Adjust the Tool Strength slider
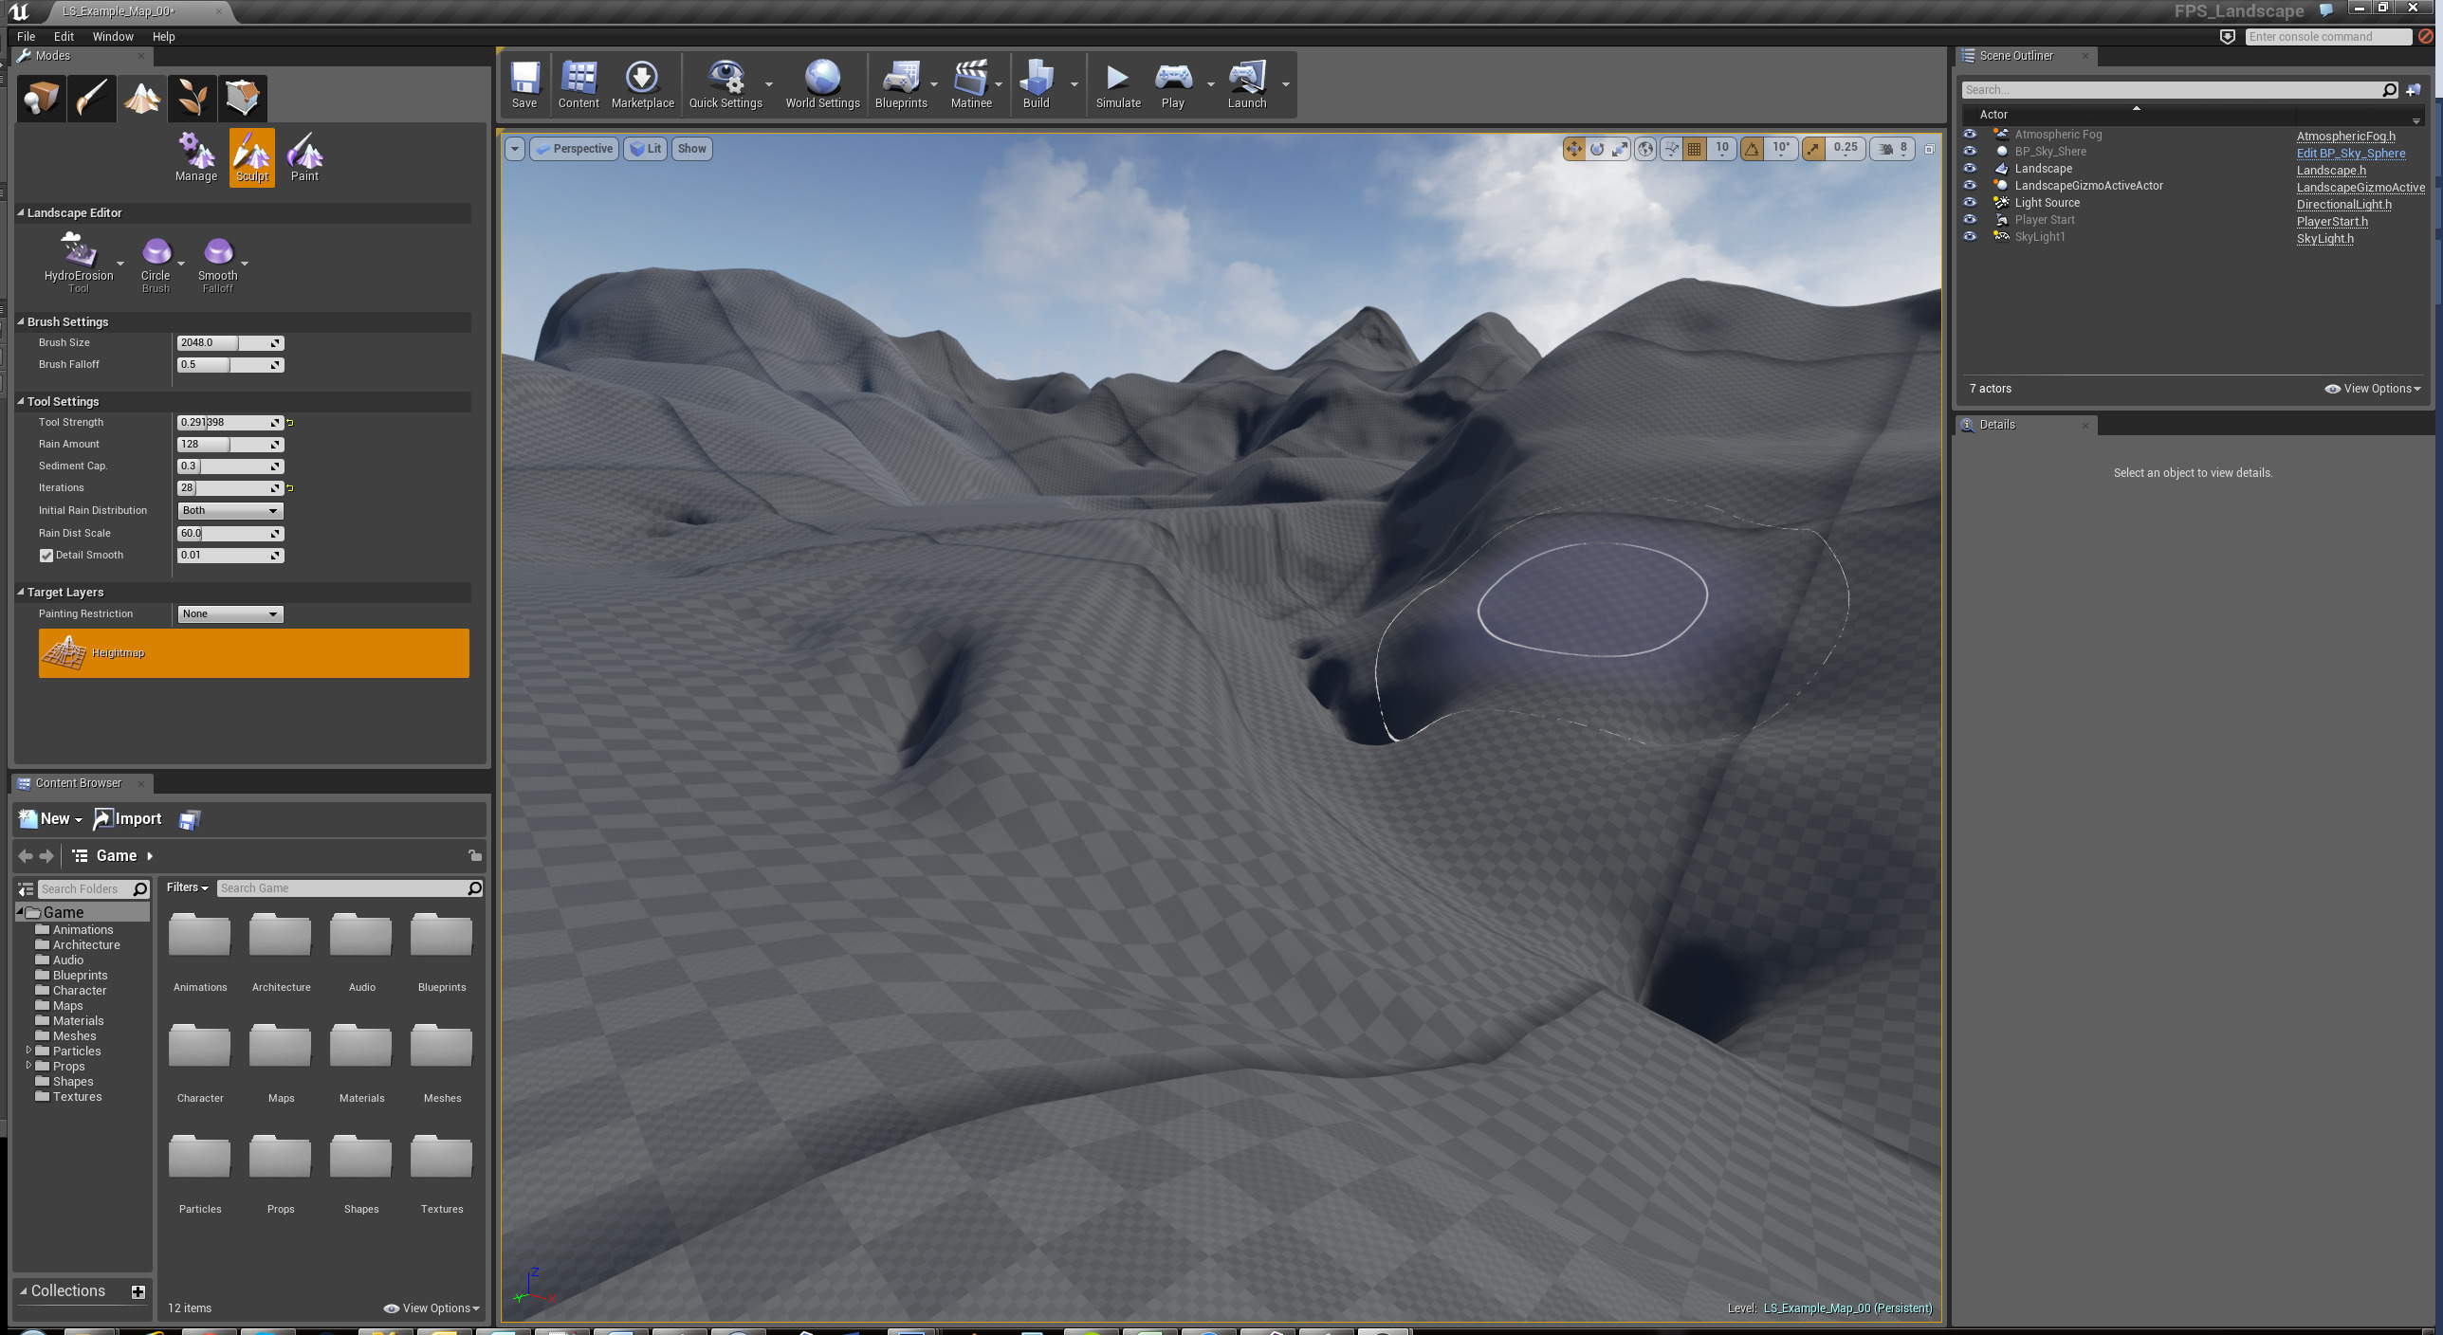This screenshot has width=2443, height=1335. 228,422
